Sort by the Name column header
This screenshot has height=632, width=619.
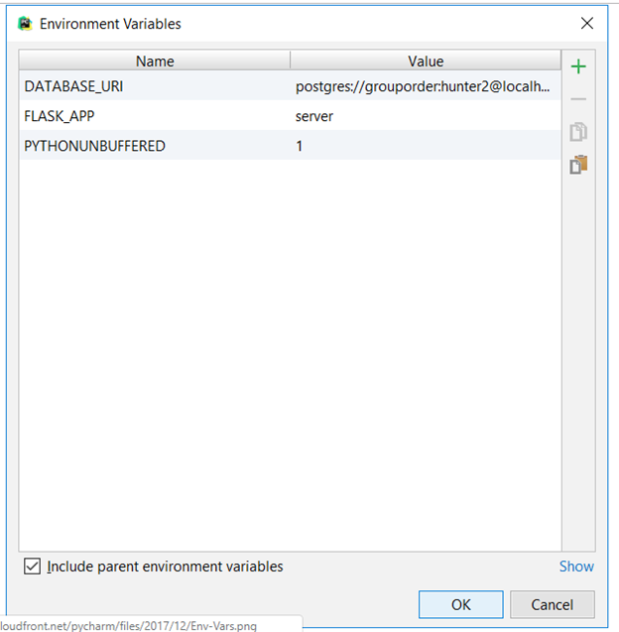155,61
